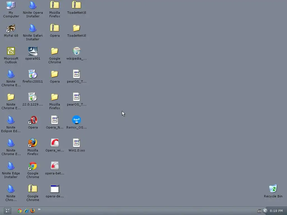Select the zipped ToadetteKill archive folder

coord(77,5)
